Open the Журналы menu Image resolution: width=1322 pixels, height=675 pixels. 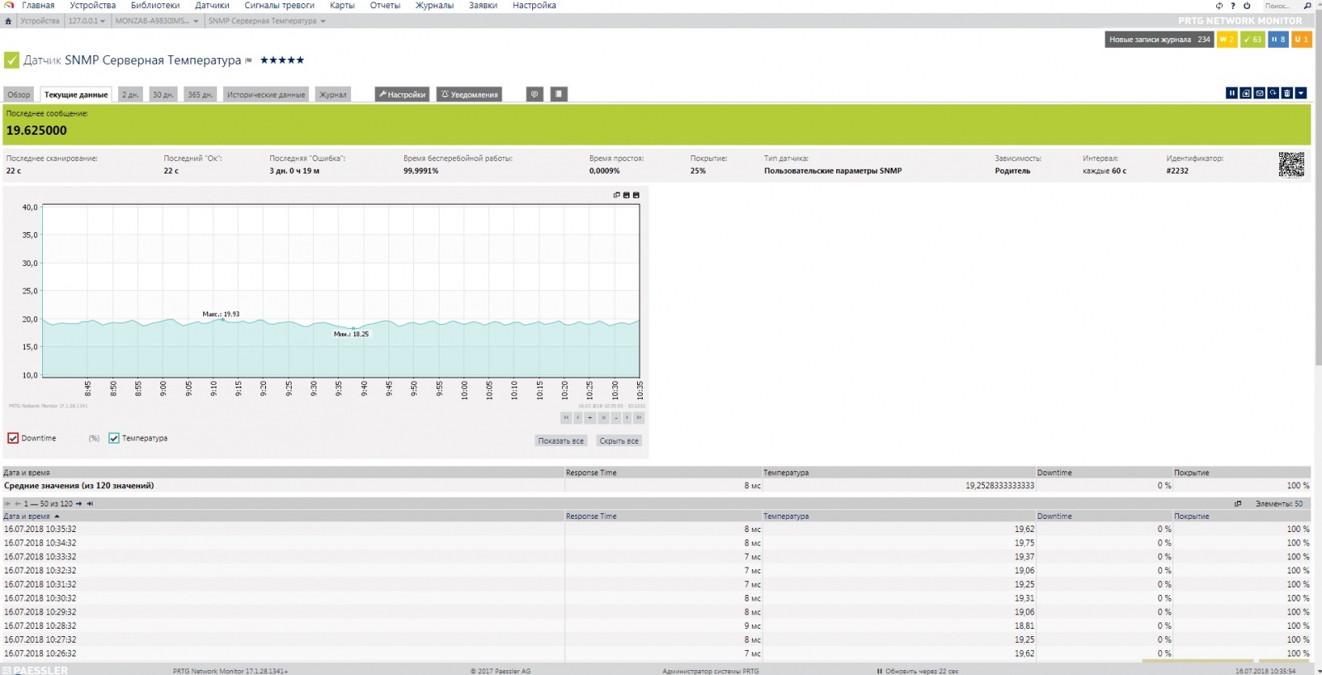[435, 6]
